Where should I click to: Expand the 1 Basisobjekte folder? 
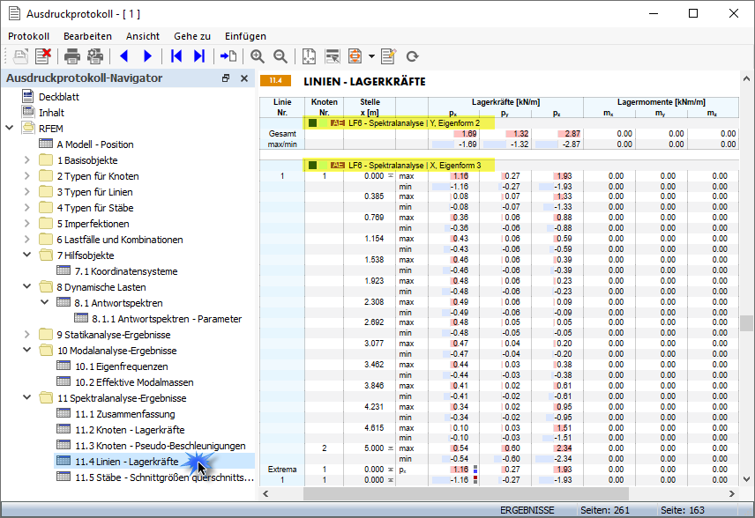point(26,160)
